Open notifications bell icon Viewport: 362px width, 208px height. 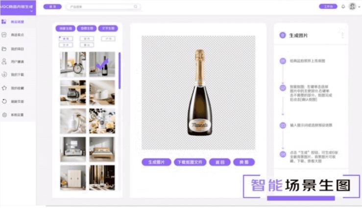pos(343,6)
